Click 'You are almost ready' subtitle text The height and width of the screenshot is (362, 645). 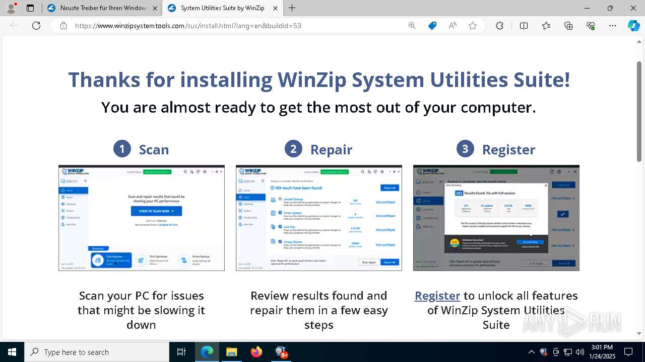[318, 108]
